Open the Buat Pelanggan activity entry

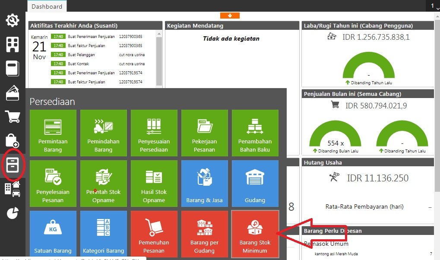click(x=81, y=55)
